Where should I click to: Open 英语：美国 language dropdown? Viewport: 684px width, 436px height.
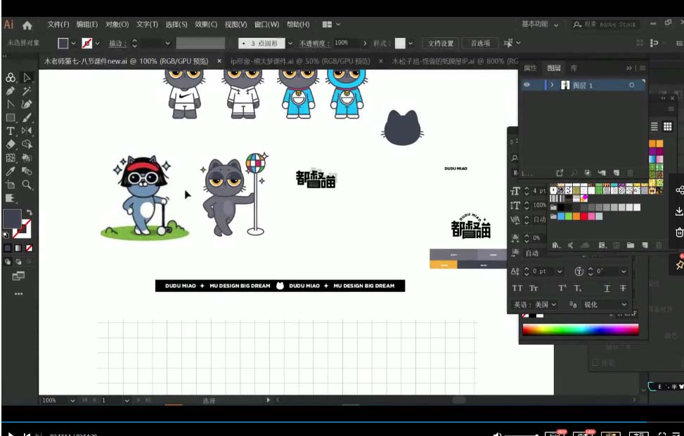534,305
